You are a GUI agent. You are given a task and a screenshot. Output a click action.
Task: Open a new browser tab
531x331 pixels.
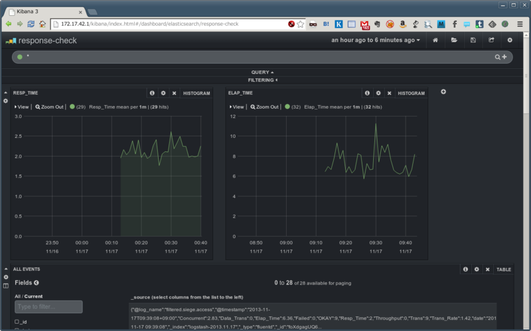coord(92,12)
